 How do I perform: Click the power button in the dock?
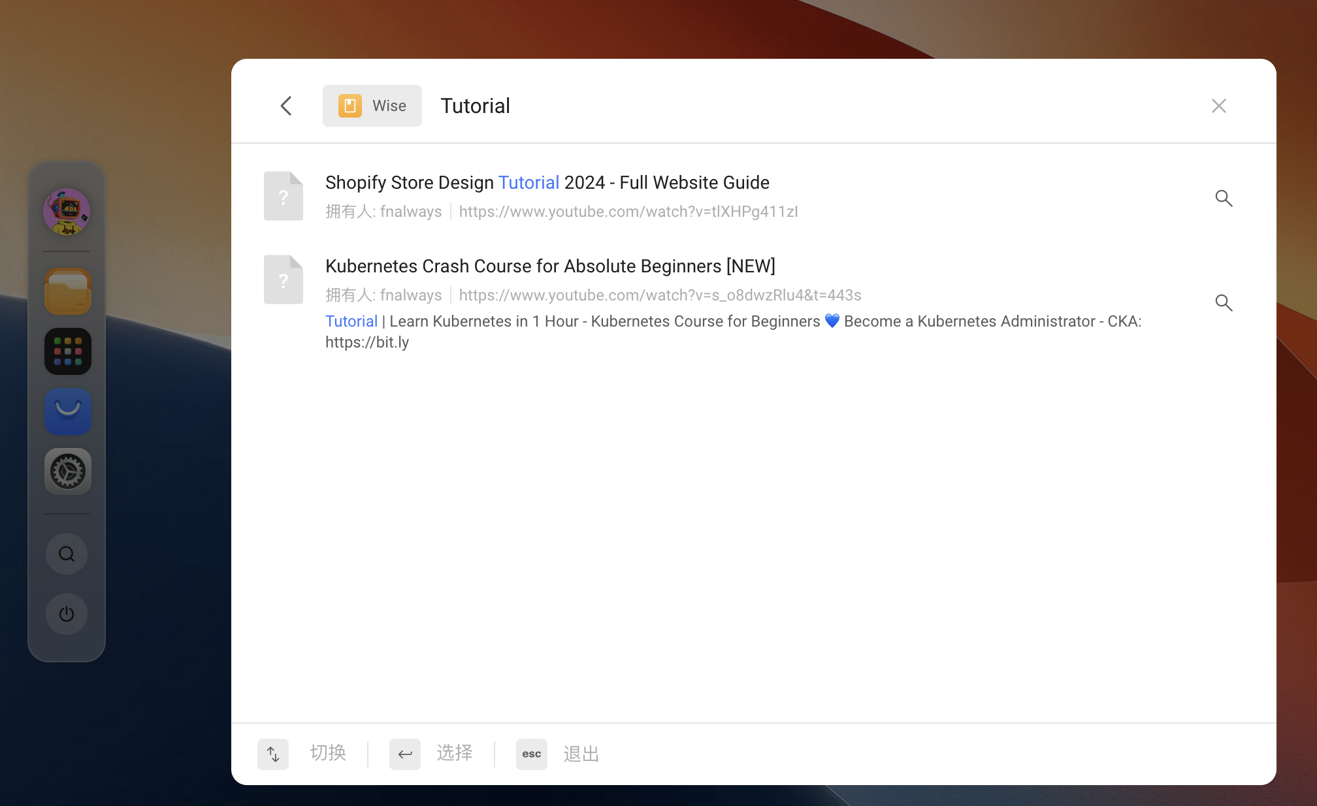(67, 614)
